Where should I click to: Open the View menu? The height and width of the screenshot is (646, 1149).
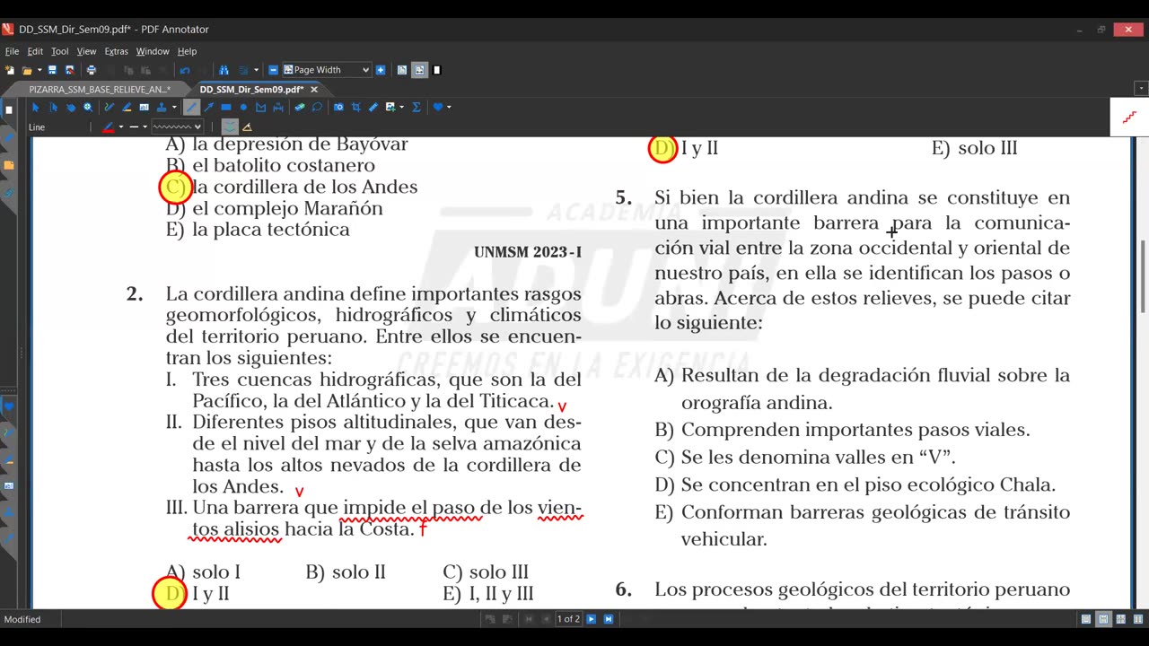86,51
